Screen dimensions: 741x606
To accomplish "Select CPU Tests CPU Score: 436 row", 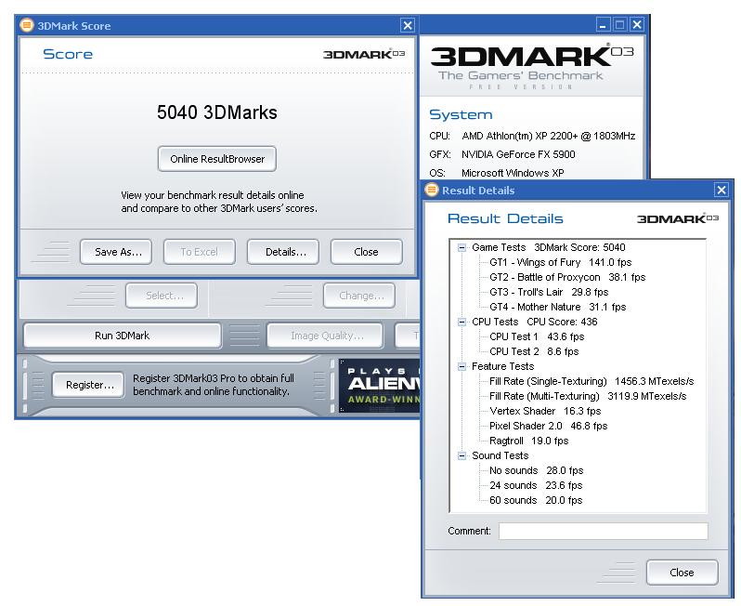I will click(x=535, y=322).
